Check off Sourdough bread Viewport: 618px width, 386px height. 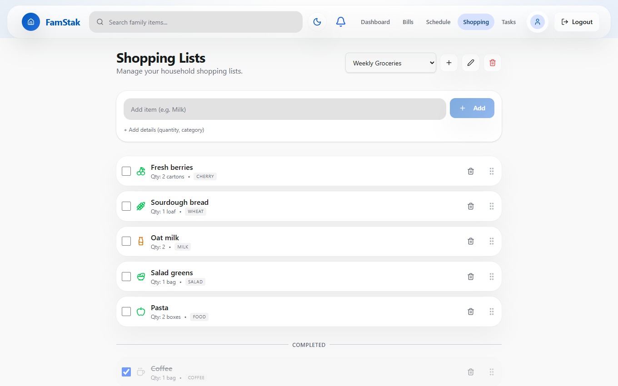pyautogui.click(x=126, y=206)
